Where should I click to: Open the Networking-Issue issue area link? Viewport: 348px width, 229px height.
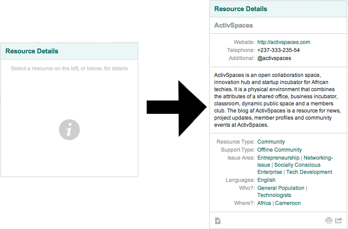(318, 158)
